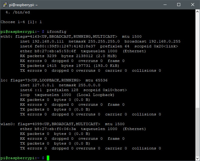Click eth0 IP address 192.168.0.111
Image resolution: width=200 pixels, height=161 pixels.
tap(48, 41)
